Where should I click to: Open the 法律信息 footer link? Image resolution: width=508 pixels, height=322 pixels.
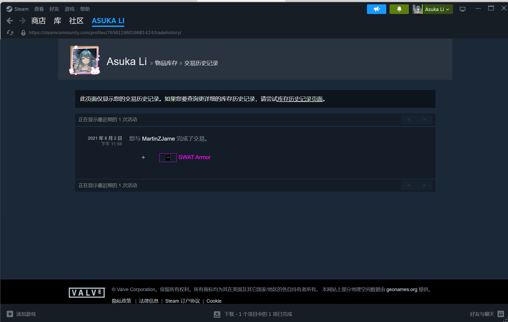point(149,301)
